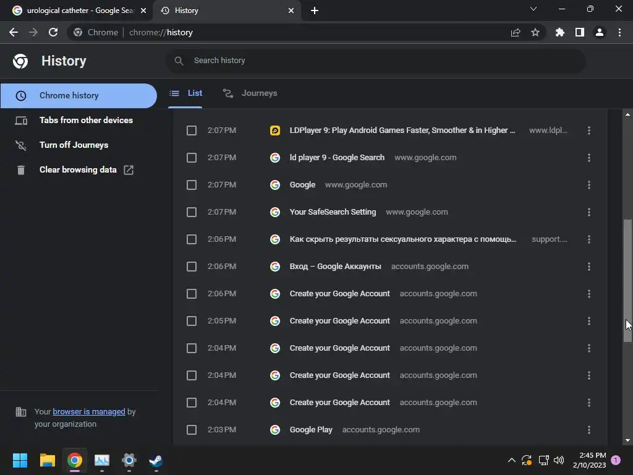
Task: Open File Explorer from the taskbar
Action: [x=47, y=460]
